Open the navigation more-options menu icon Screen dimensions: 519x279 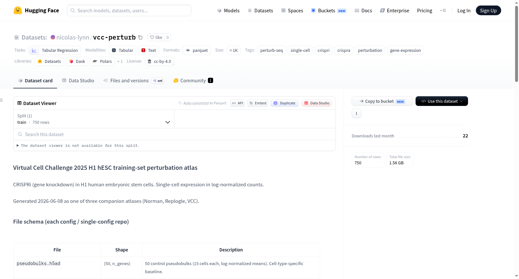pyautogui.click(x=443, y=10)
